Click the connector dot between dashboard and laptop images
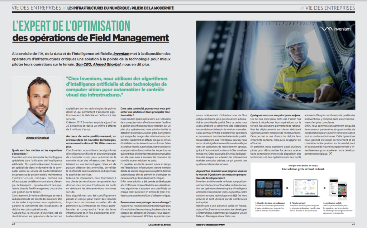Image resolution: width=367 pixels, height=228 pixels. [x=287, y=188]
